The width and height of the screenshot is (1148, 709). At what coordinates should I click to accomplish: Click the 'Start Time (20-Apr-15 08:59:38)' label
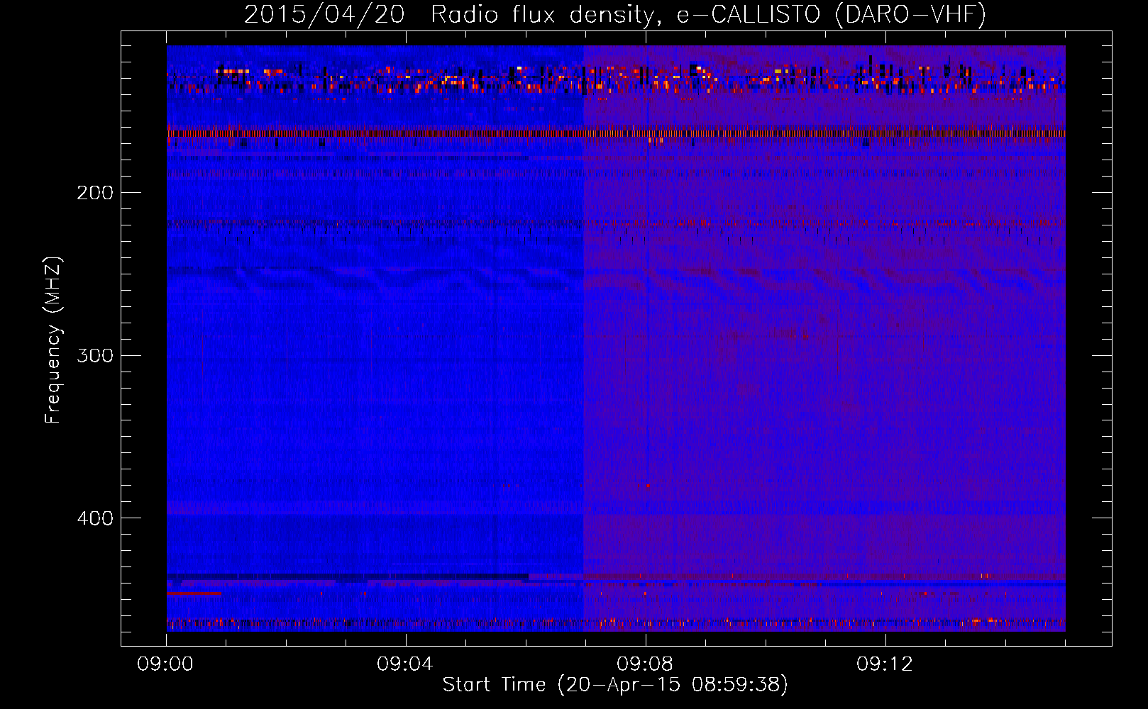click(x=615, y=685)
